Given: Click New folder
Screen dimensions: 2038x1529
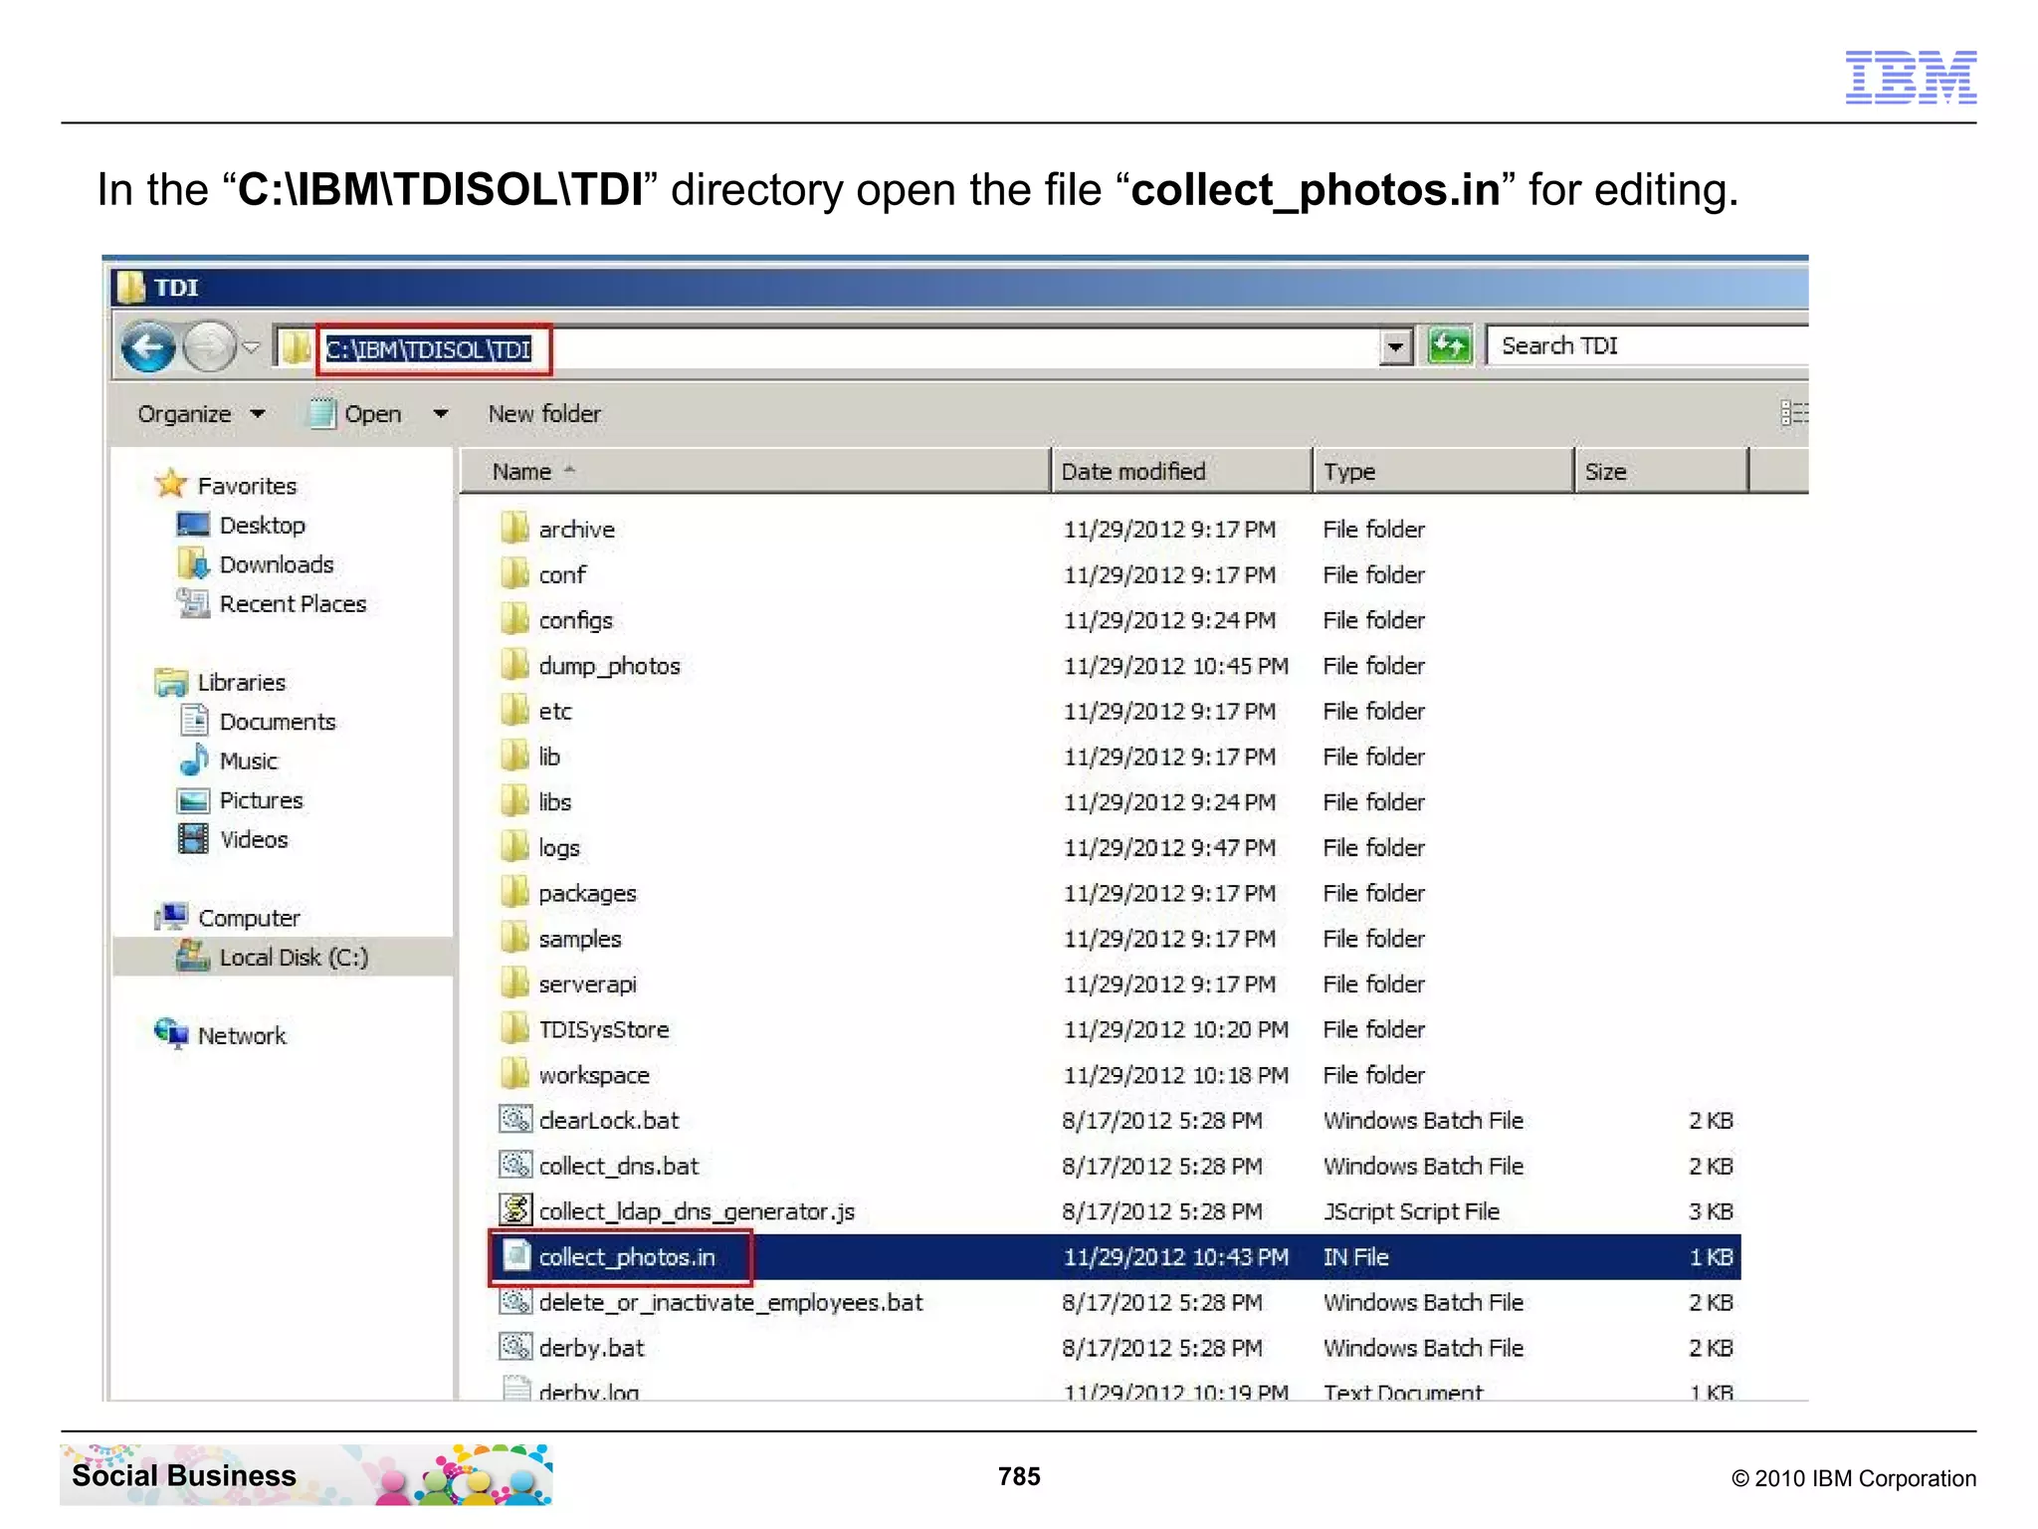Looking at the screenshot, I should (544, 414).
